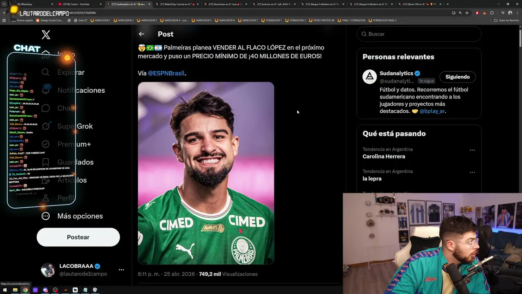Open the X logo home icon
Viewport: 522px width, 294px height.
(46, 35)
